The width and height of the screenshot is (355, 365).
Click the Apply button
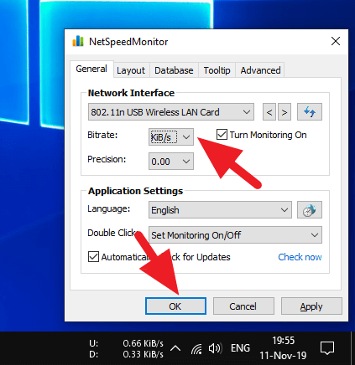coord(311,306)
